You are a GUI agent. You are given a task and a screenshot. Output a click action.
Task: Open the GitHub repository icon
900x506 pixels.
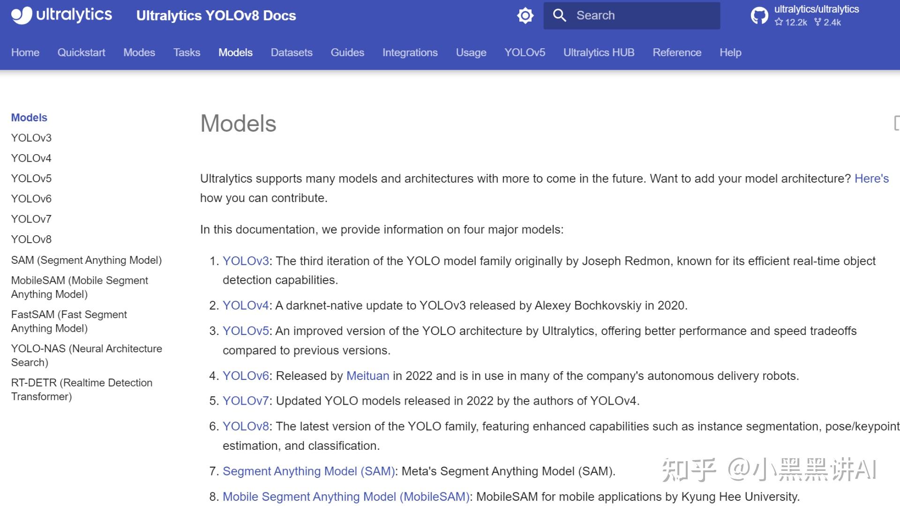coord(759,15)
